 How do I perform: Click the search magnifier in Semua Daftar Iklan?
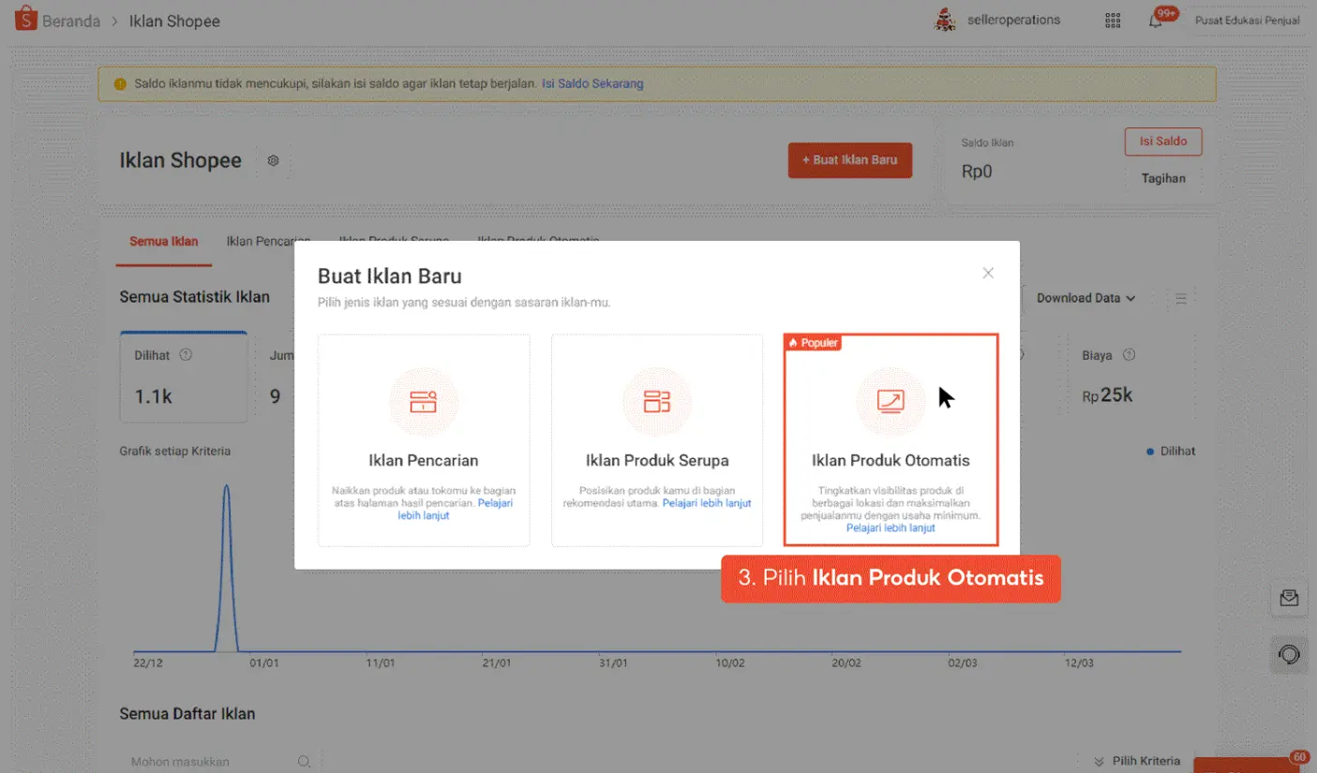[303, 761]
